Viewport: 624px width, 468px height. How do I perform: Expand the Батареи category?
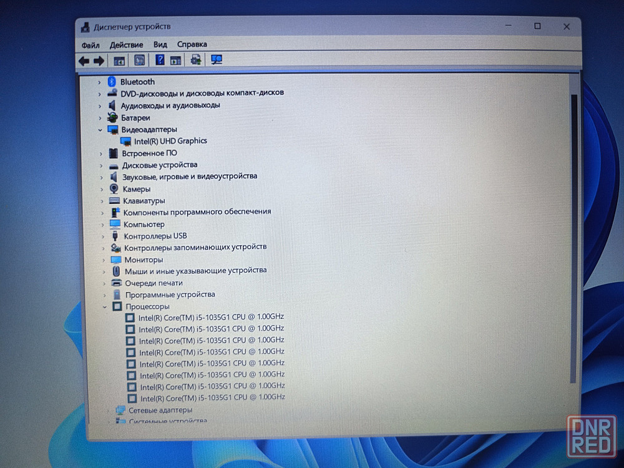[100, 118]
